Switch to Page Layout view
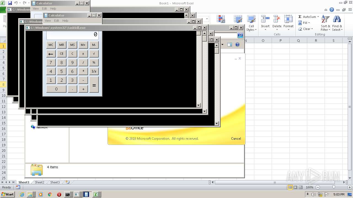Screen dimensions: 353x198 point(295,187)
